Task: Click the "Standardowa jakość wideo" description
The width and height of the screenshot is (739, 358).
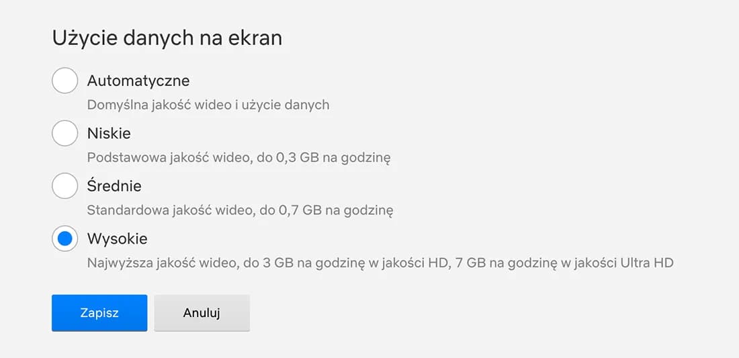Action: [240, 210]
